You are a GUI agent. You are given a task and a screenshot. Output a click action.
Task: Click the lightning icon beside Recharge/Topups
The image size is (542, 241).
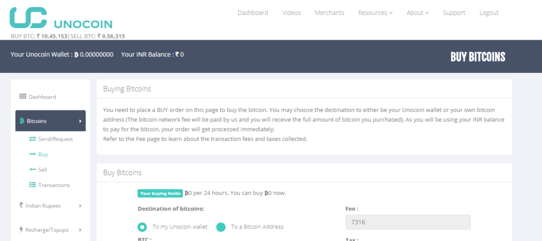point(21,229)
